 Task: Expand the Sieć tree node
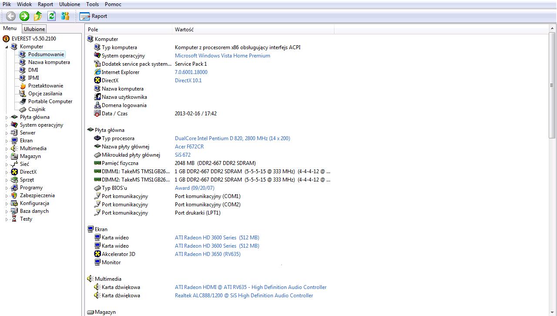(7, 164)
